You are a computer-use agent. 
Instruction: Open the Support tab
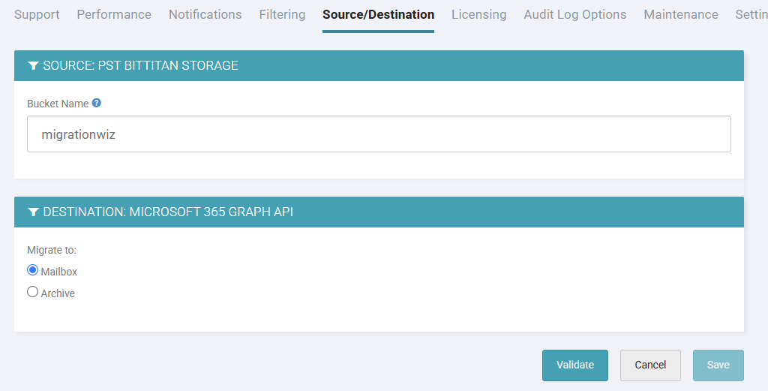[x=37, y=15]
